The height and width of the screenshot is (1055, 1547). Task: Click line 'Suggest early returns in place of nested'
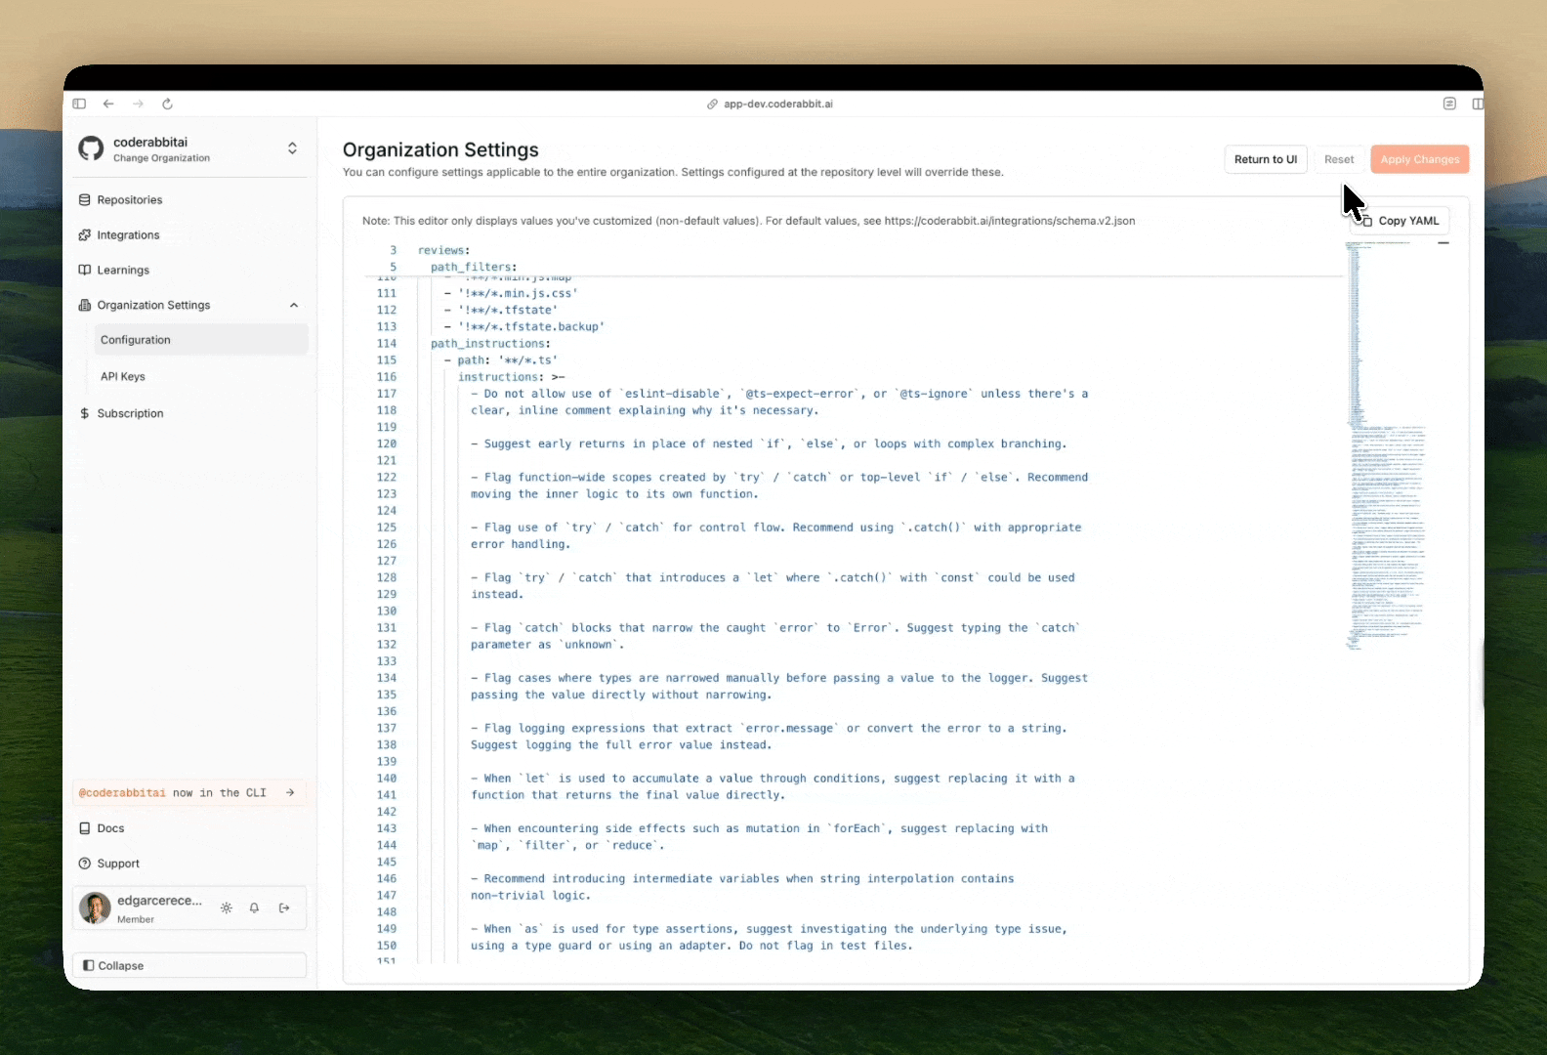(x=769, y=444)
